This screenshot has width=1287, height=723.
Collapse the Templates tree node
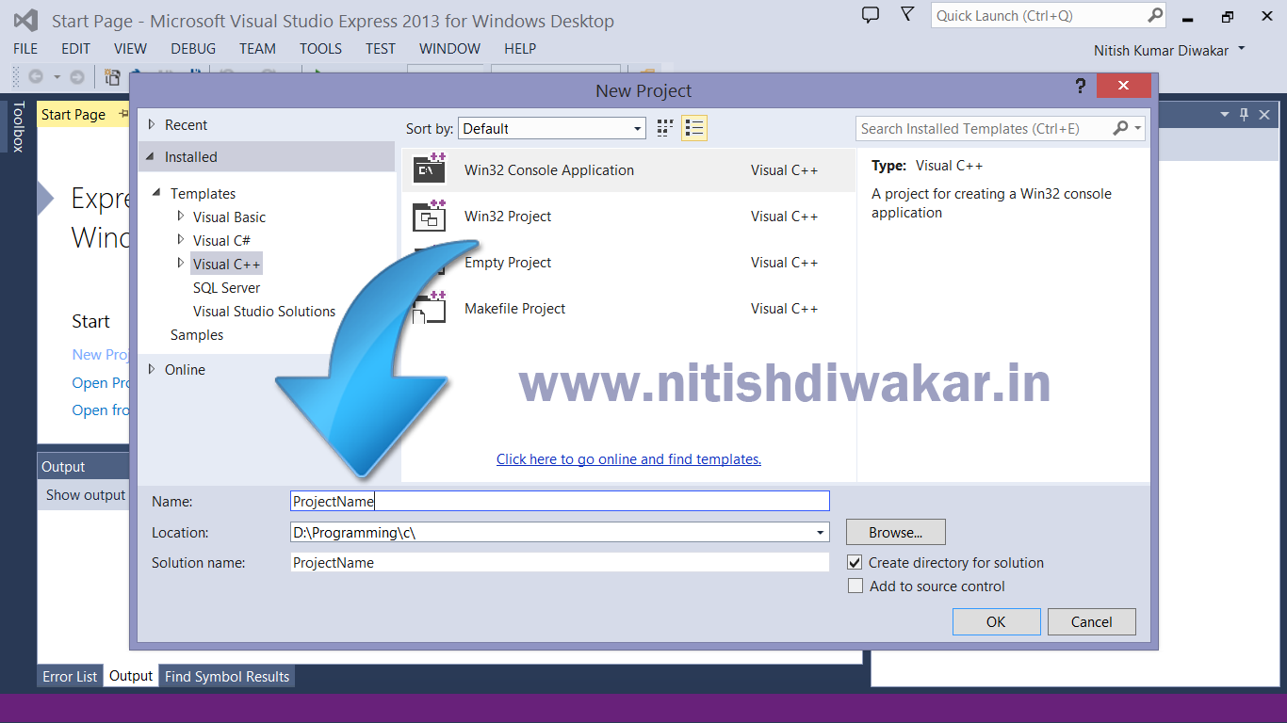(x=157, y=193)
